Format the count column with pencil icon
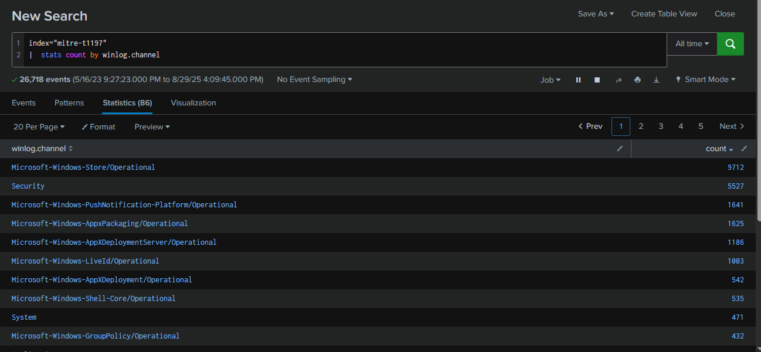 pos(745,149)
